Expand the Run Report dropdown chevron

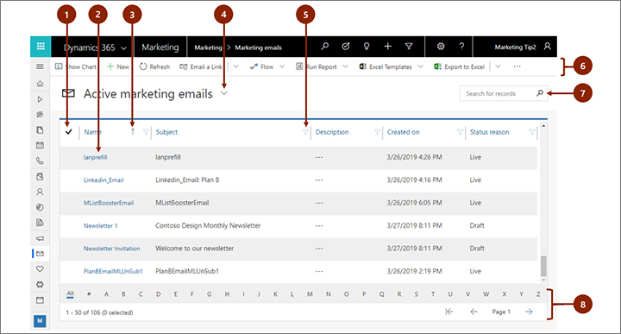(x=345, y=66)
